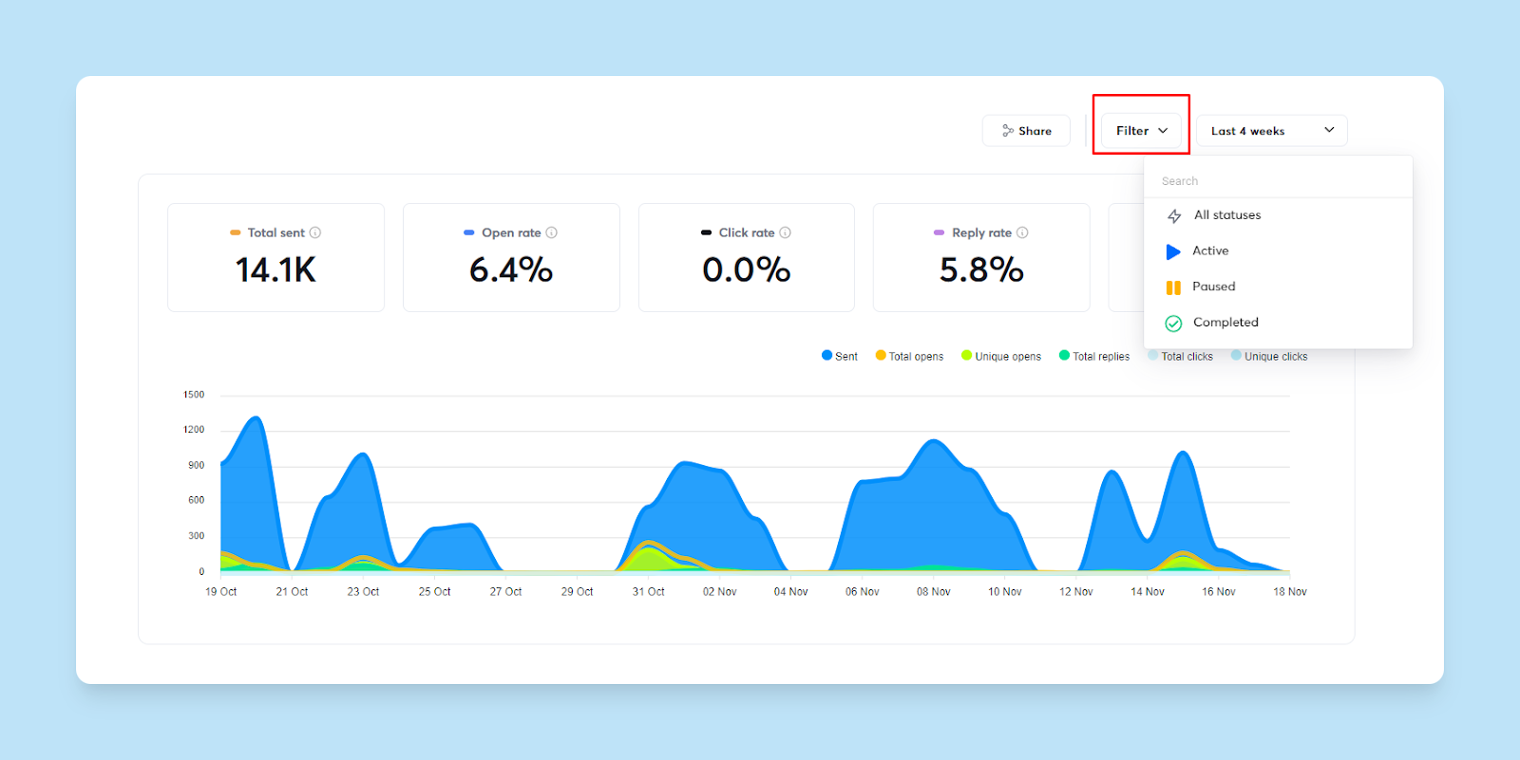This screenshot has height=760, width=1520.
Task: Toggle the Total clicks legend series
Action: (1181, 356)
